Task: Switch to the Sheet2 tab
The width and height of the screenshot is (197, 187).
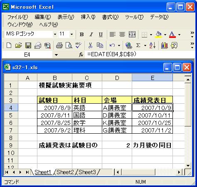Action: pos(65,172)
